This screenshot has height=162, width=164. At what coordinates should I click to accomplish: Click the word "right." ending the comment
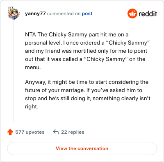[x=32, y=107]
